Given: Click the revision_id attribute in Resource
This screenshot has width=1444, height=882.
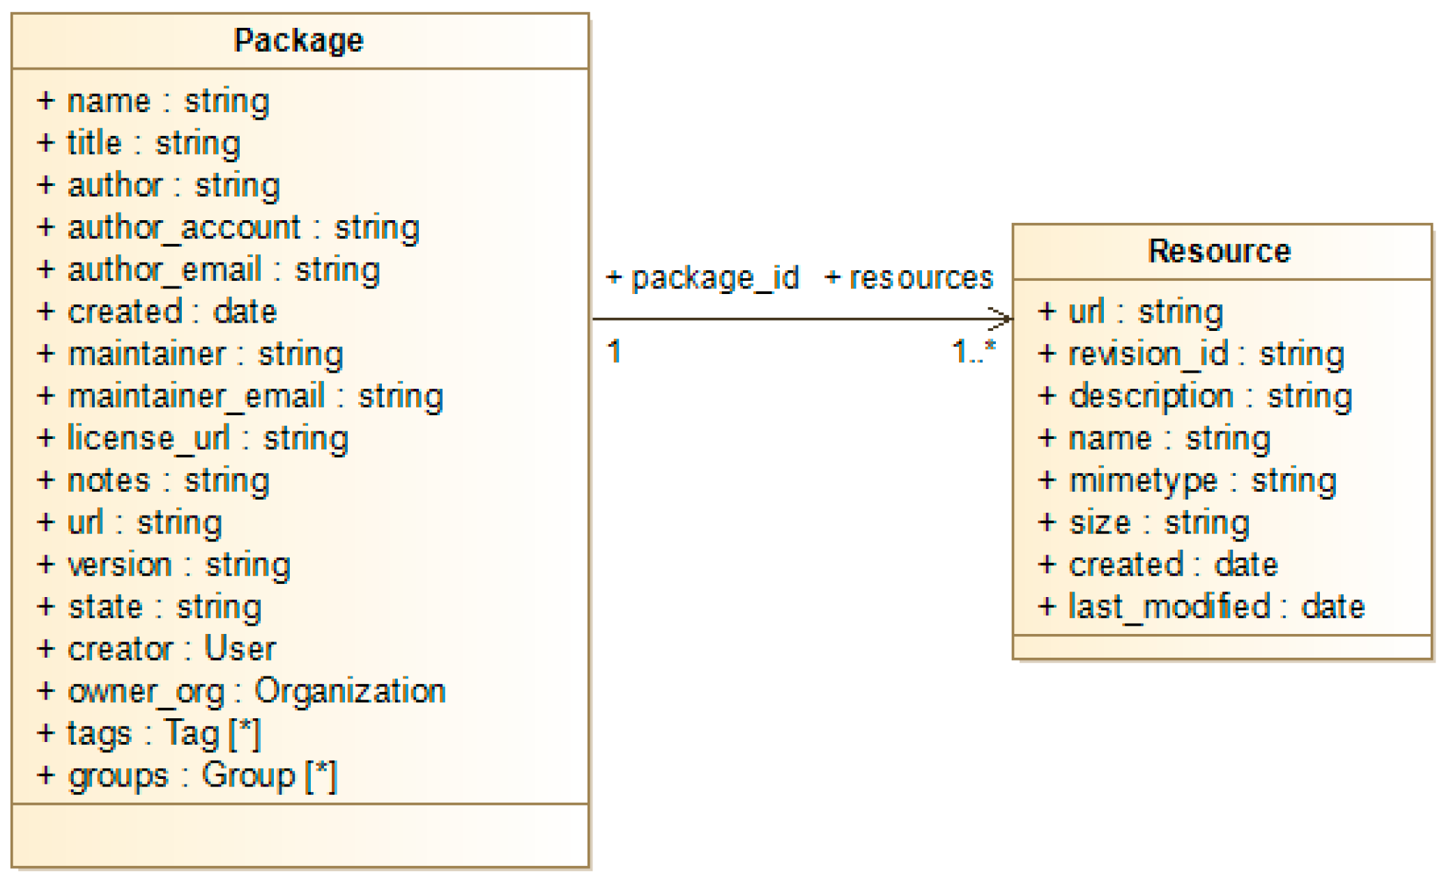Looking at the screenshot, I should pos(1192,355).
